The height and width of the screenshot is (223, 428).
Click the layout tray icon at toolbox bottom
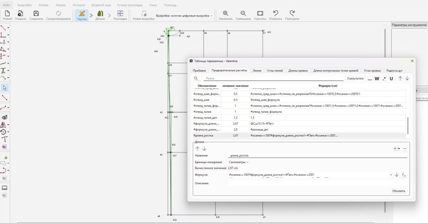[x=5, y=187]
